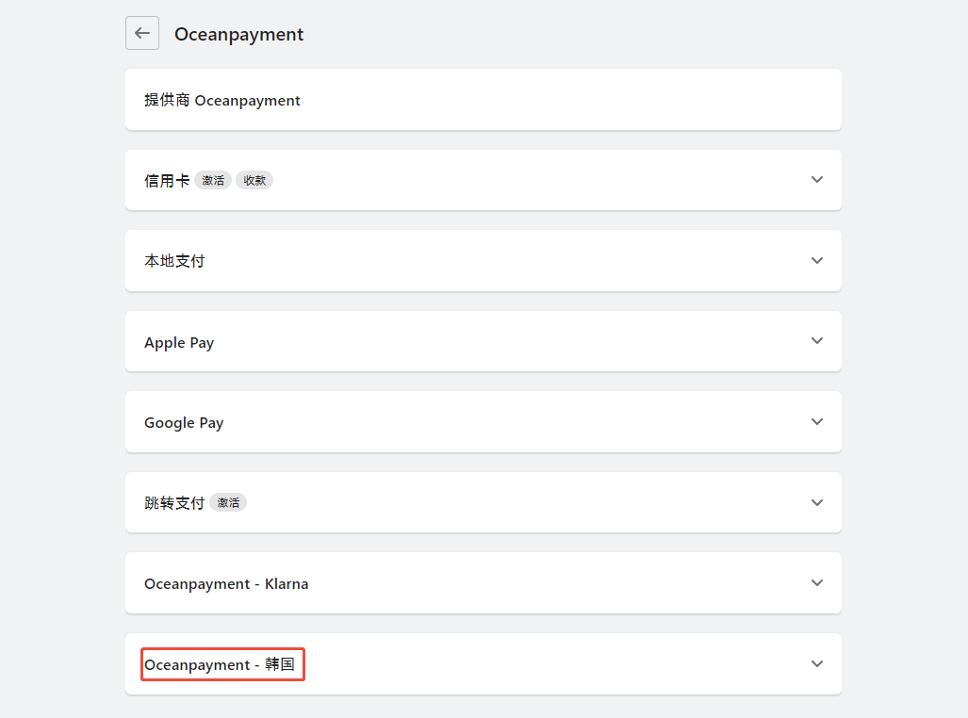This screenshot has height=718, width=968.
Task: Click the Apple Pay row label
Action: 179,342
